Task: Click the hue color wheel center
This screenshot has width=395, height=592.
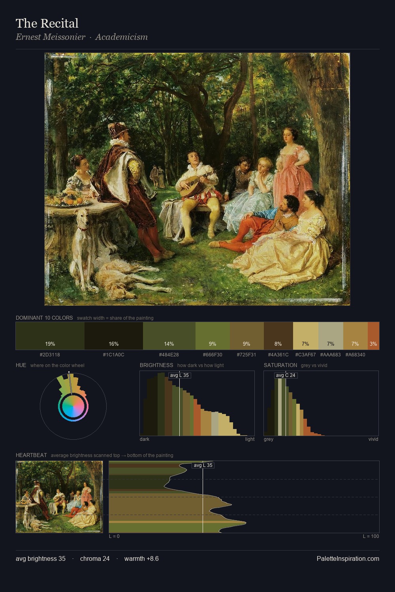Action: coord(73,406)
